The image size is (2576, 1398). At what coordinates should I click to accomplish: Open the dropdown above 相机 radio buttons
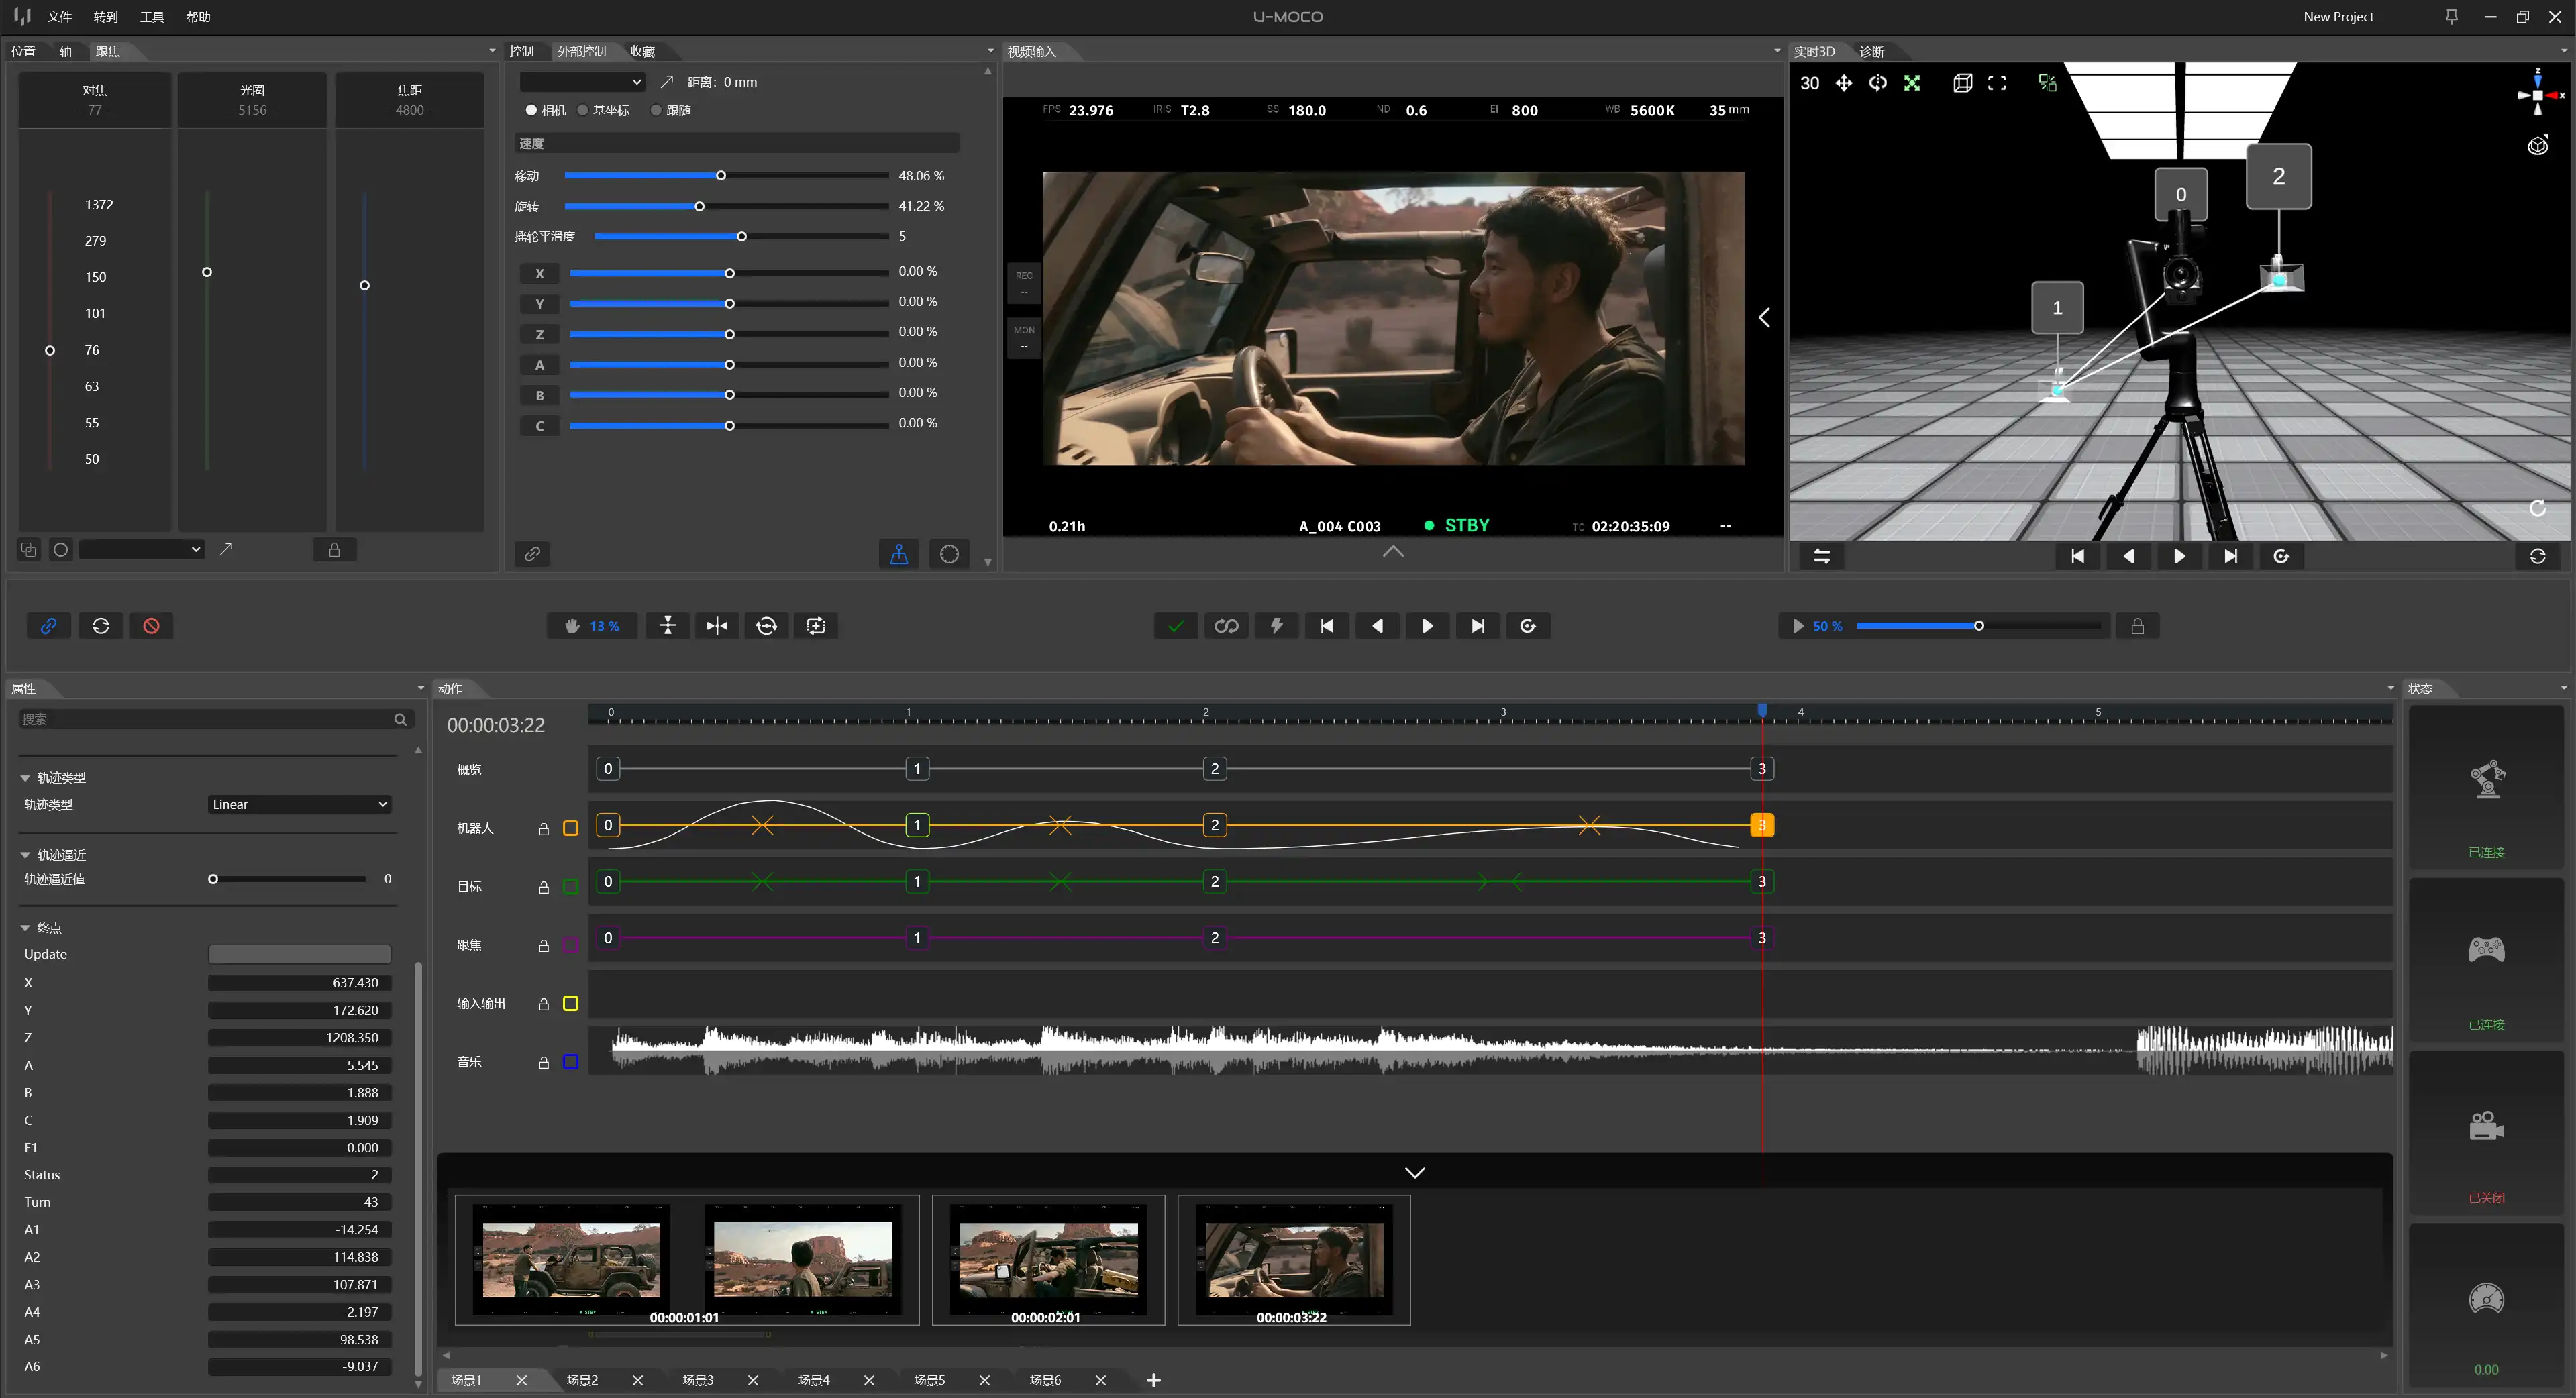(582, 82)
